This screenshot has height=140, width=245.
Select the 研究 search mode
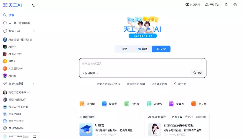coord(161,49)
